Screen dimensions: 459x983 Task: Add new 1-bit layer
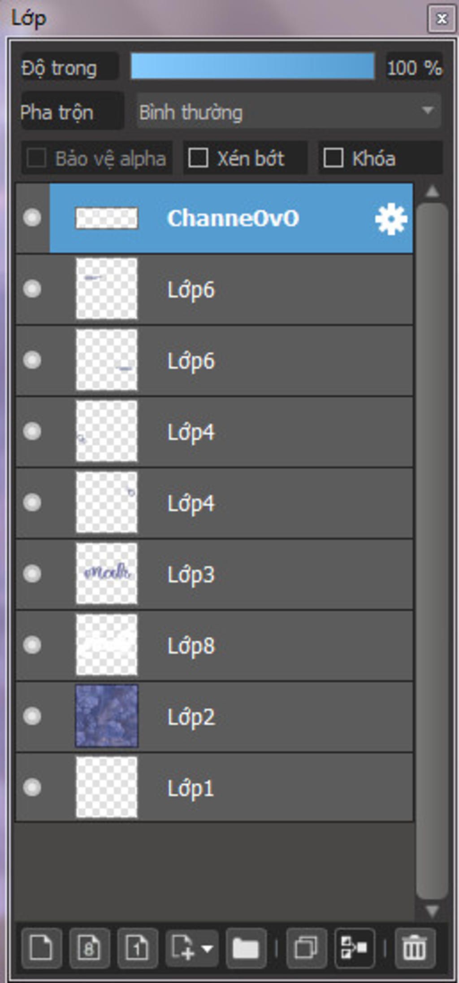(137, 948)
